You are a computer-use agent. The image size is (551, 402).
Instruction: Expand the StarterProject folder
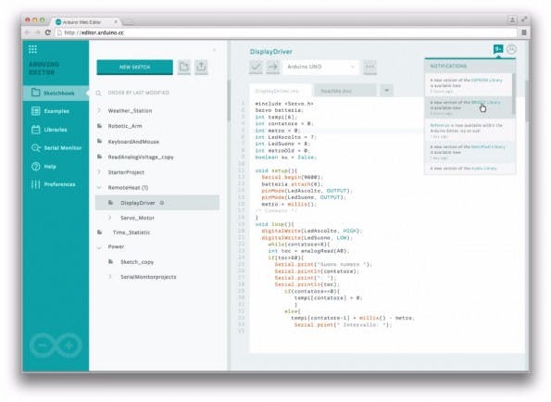point(99,172)
